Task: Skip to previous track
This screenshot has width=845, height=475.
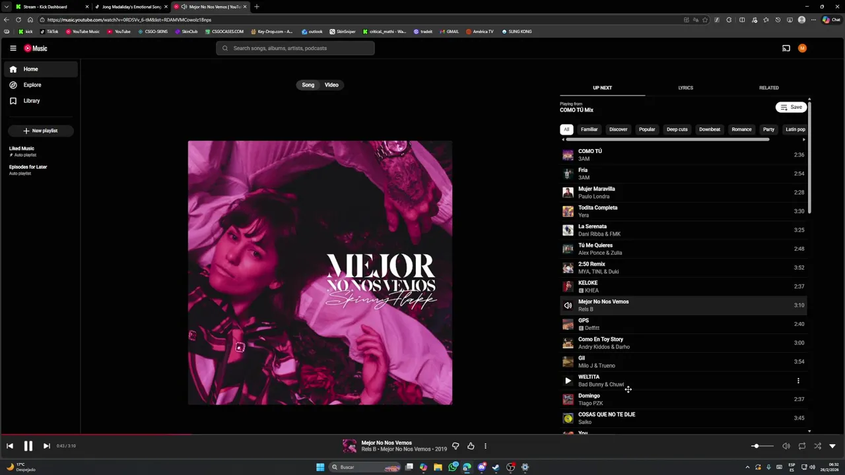Action: pos(10,446)
